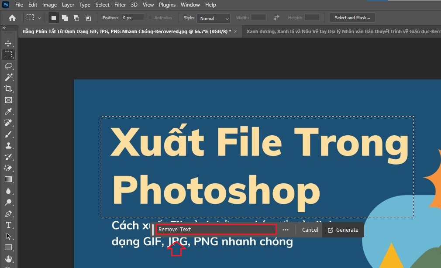
Task: Select the Rectangle shape tool
Action: (x=8, y=247)
